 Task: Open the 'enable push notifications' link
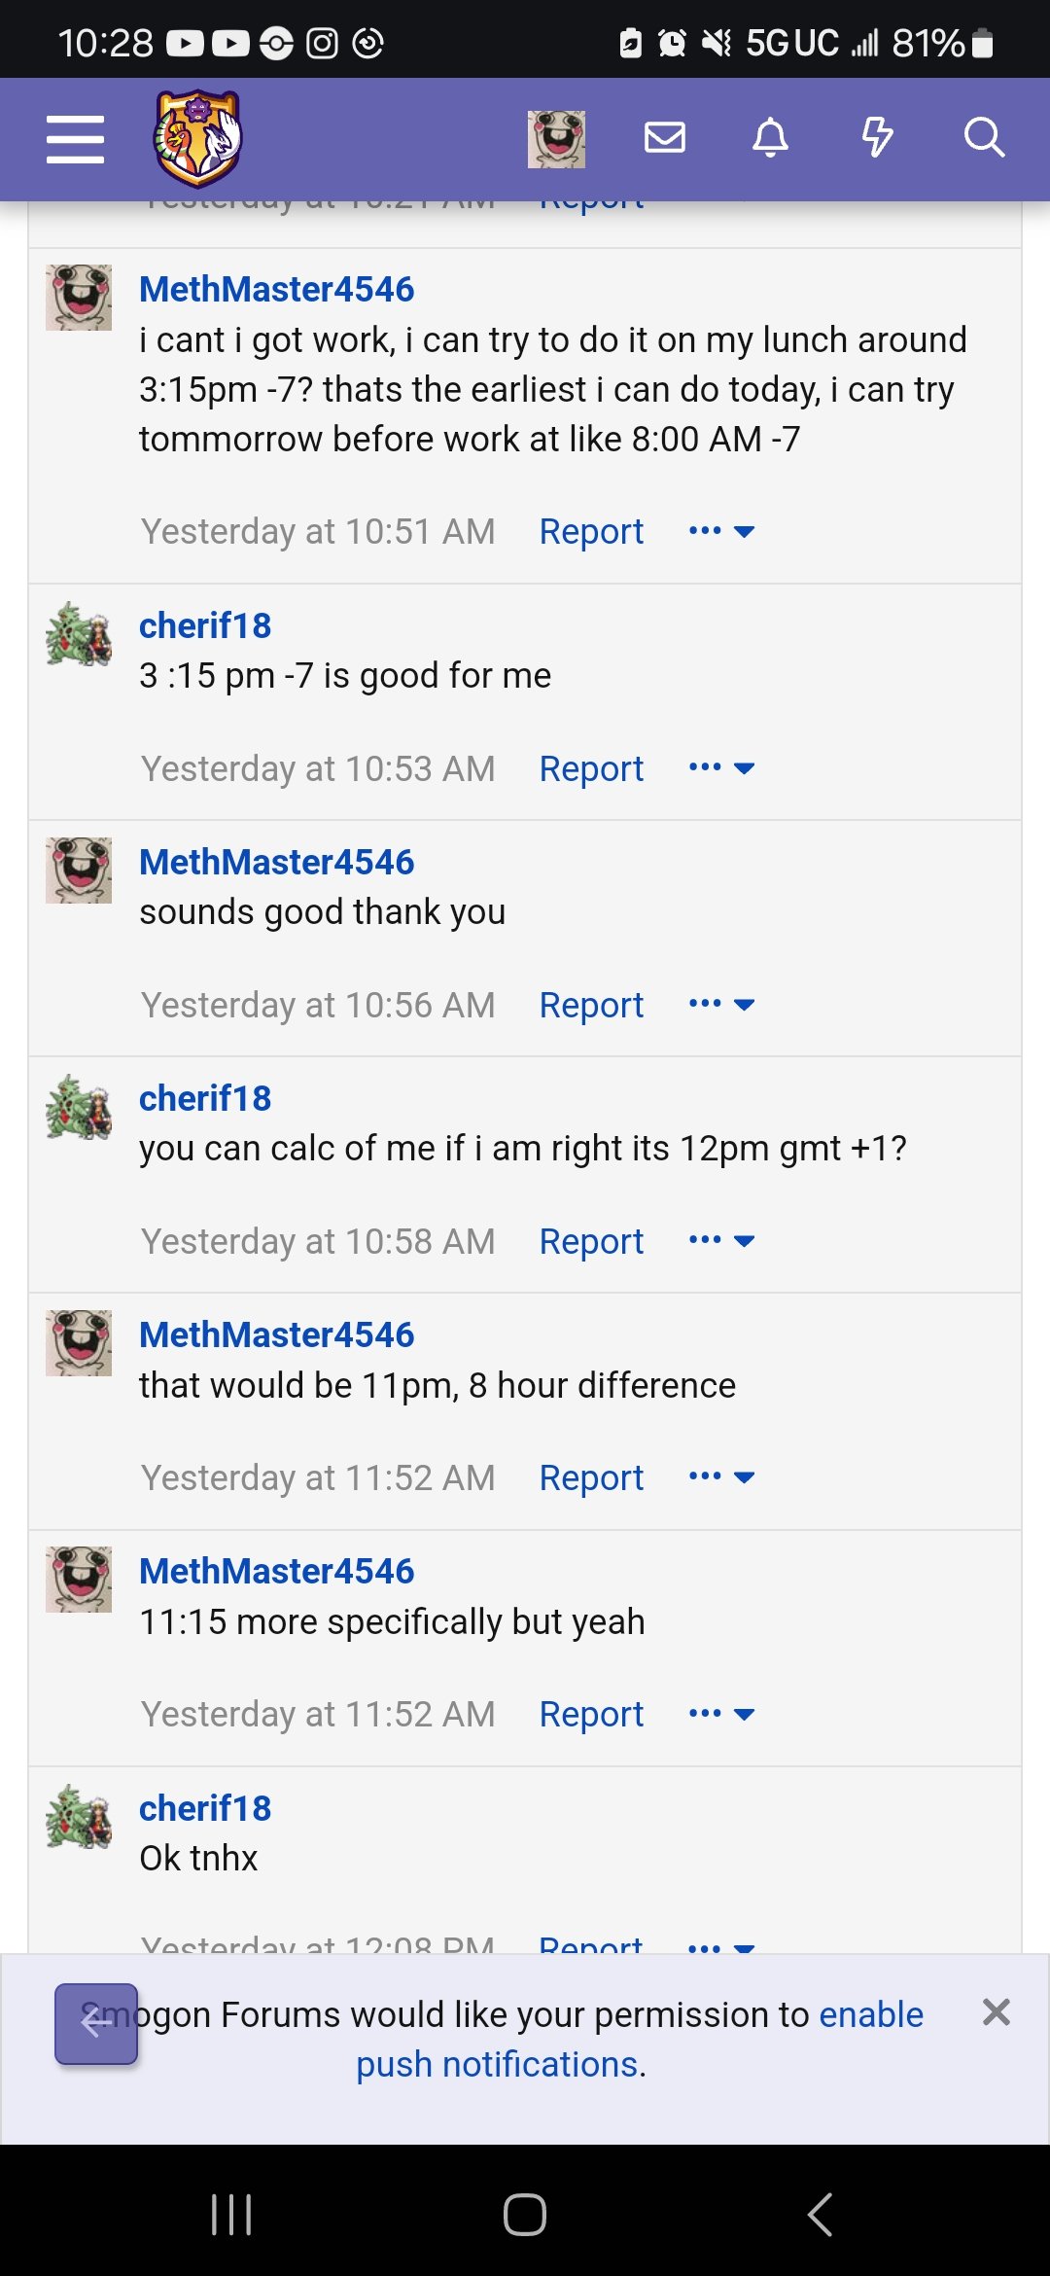(639, 2039)
